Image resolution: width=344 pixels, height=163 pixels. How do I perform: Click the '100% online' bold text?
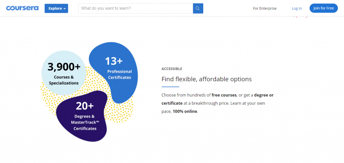point(185,111)
